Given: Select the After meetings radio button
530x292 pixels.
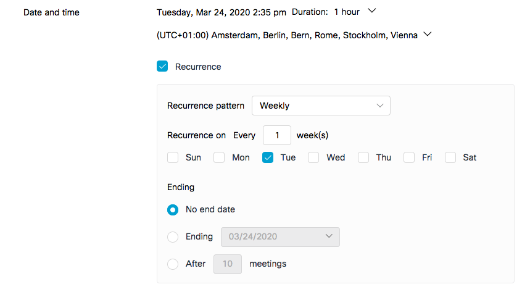Looking at the screenshot, I should [173, 264].
